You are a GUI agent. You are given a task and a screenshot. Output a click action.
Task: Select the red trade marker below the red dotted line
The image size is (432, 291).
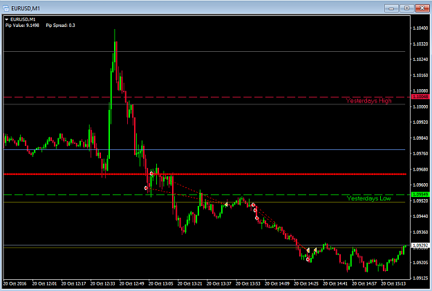point(146,188)
